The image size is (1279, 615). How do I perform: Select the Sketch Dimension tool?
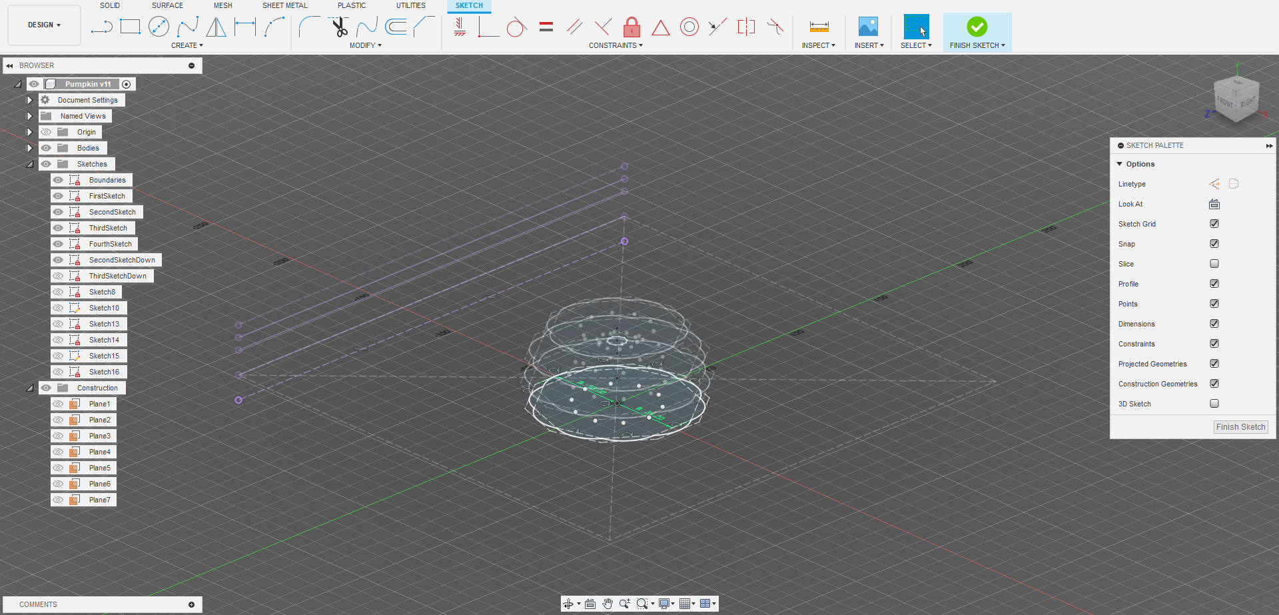(245, 27)
